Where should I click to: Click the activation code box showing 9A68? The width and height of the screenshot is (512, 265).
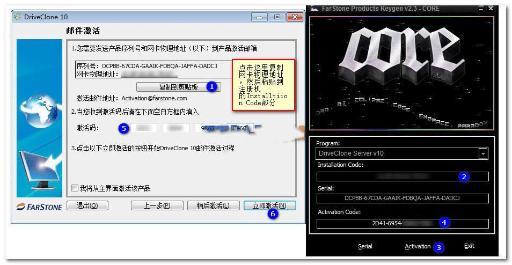click(208, 128)
